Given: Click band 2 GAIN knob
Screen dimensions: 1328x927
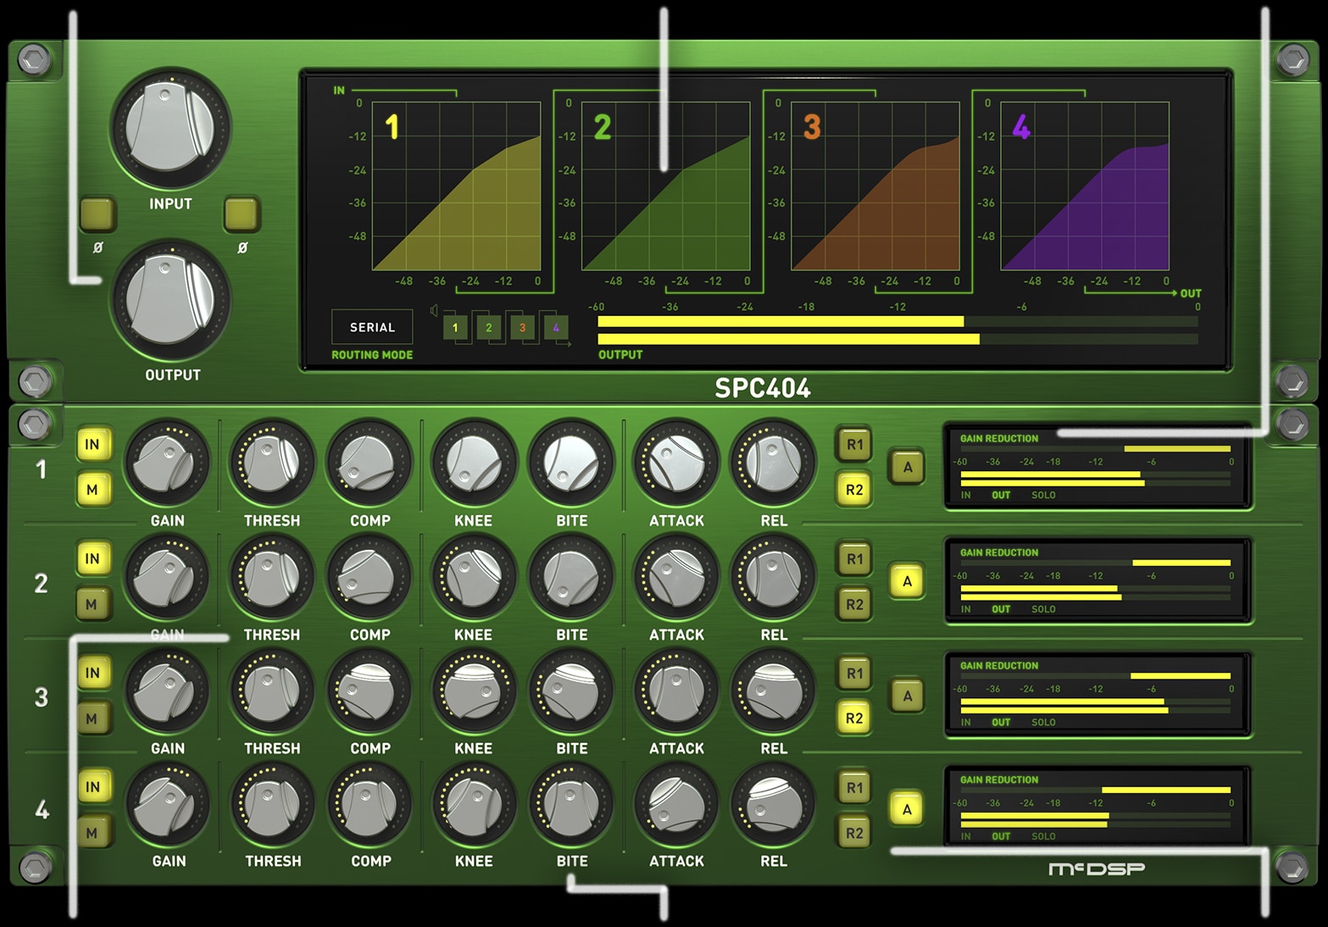Looking at the screenshot, I should point(167,578).
